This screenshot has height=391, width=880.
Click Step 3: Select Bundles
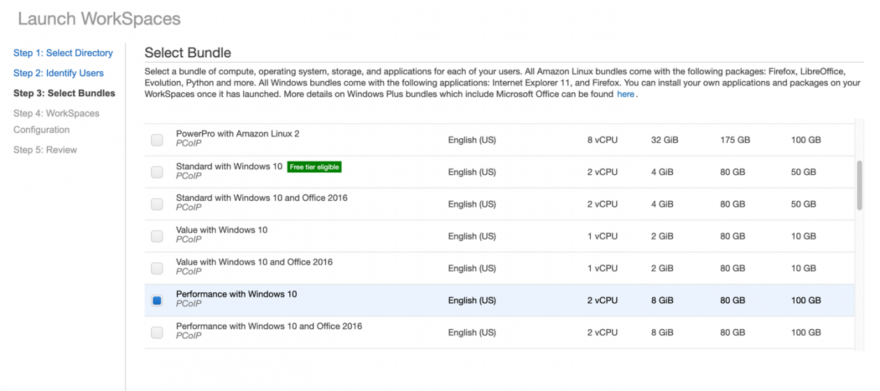click(64, 93)
